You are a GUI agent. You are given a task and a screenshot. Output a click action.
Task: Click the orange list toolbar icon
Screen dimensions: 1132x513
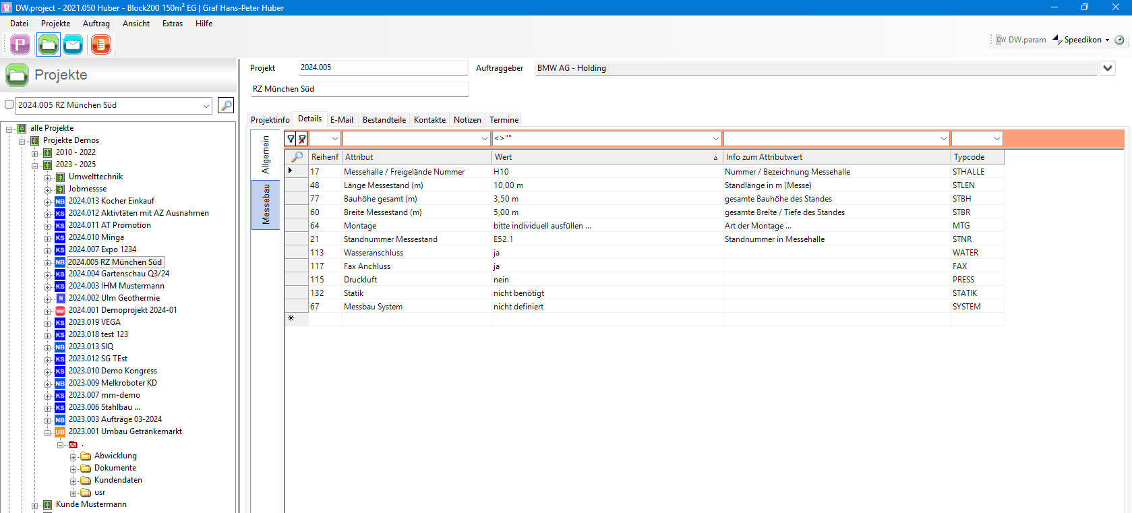pos(100,45)
